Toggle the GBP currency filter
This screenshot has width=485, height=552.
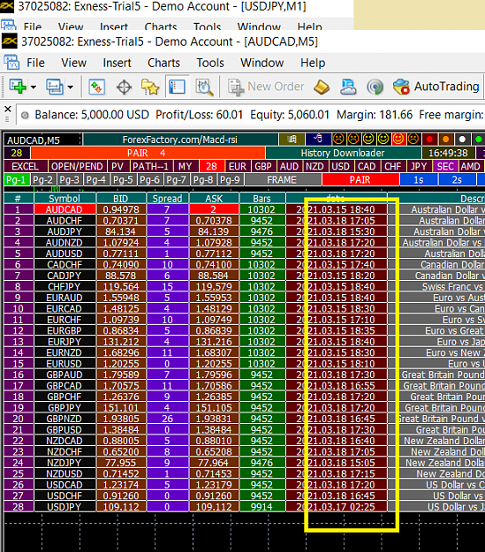point(263,166)
